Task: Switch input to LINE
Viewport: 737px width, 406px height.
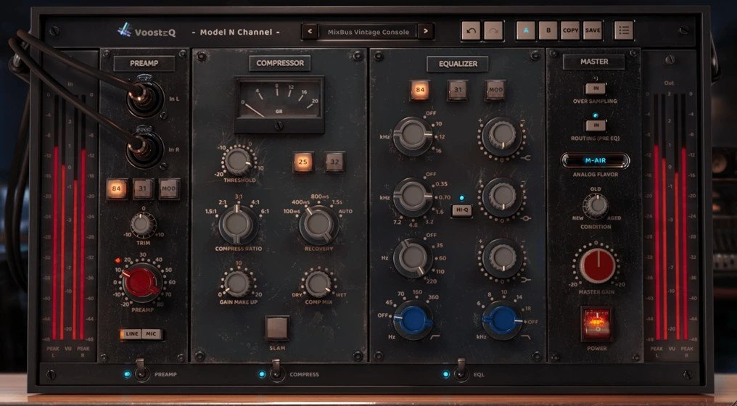Action: tap(131, 334)
